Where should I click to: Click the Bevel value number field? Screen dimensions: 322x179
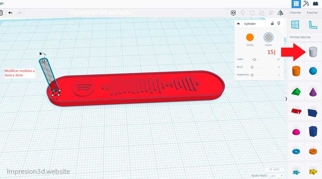tap(279, 67)
